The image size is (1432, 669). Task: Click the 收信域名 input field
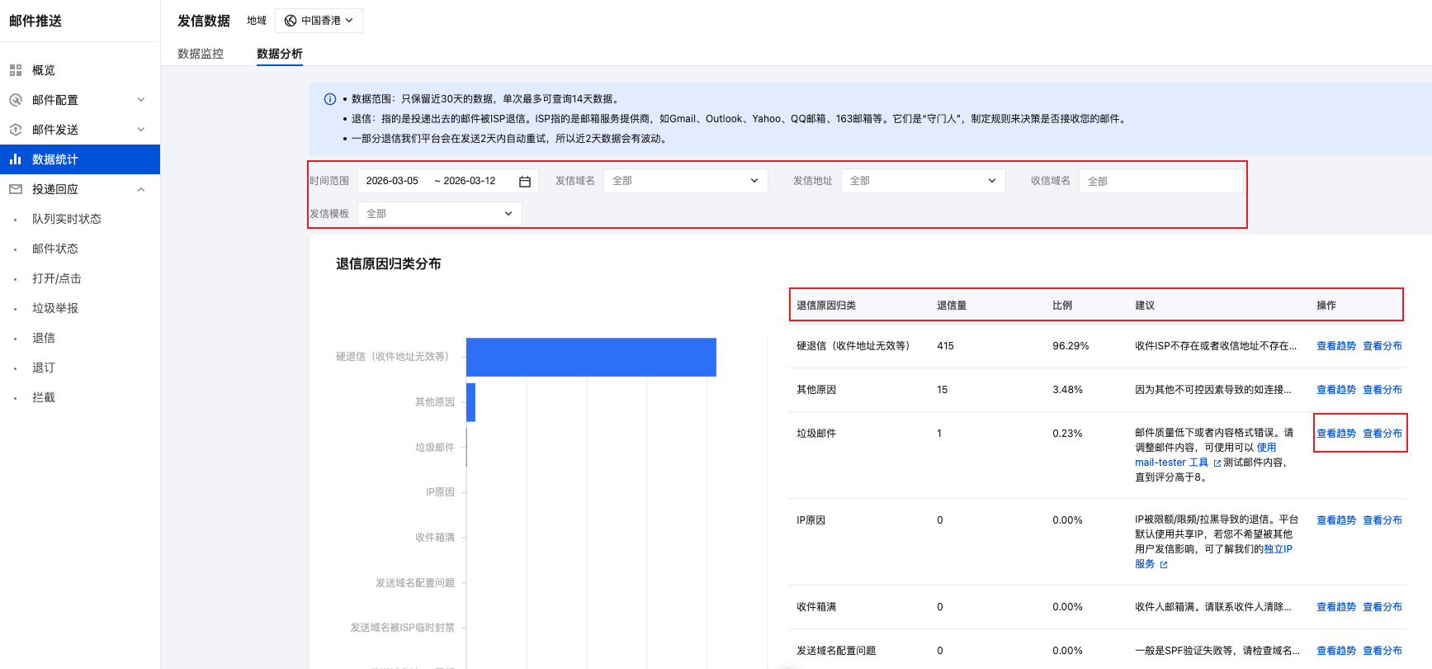tap(1160, 181)
